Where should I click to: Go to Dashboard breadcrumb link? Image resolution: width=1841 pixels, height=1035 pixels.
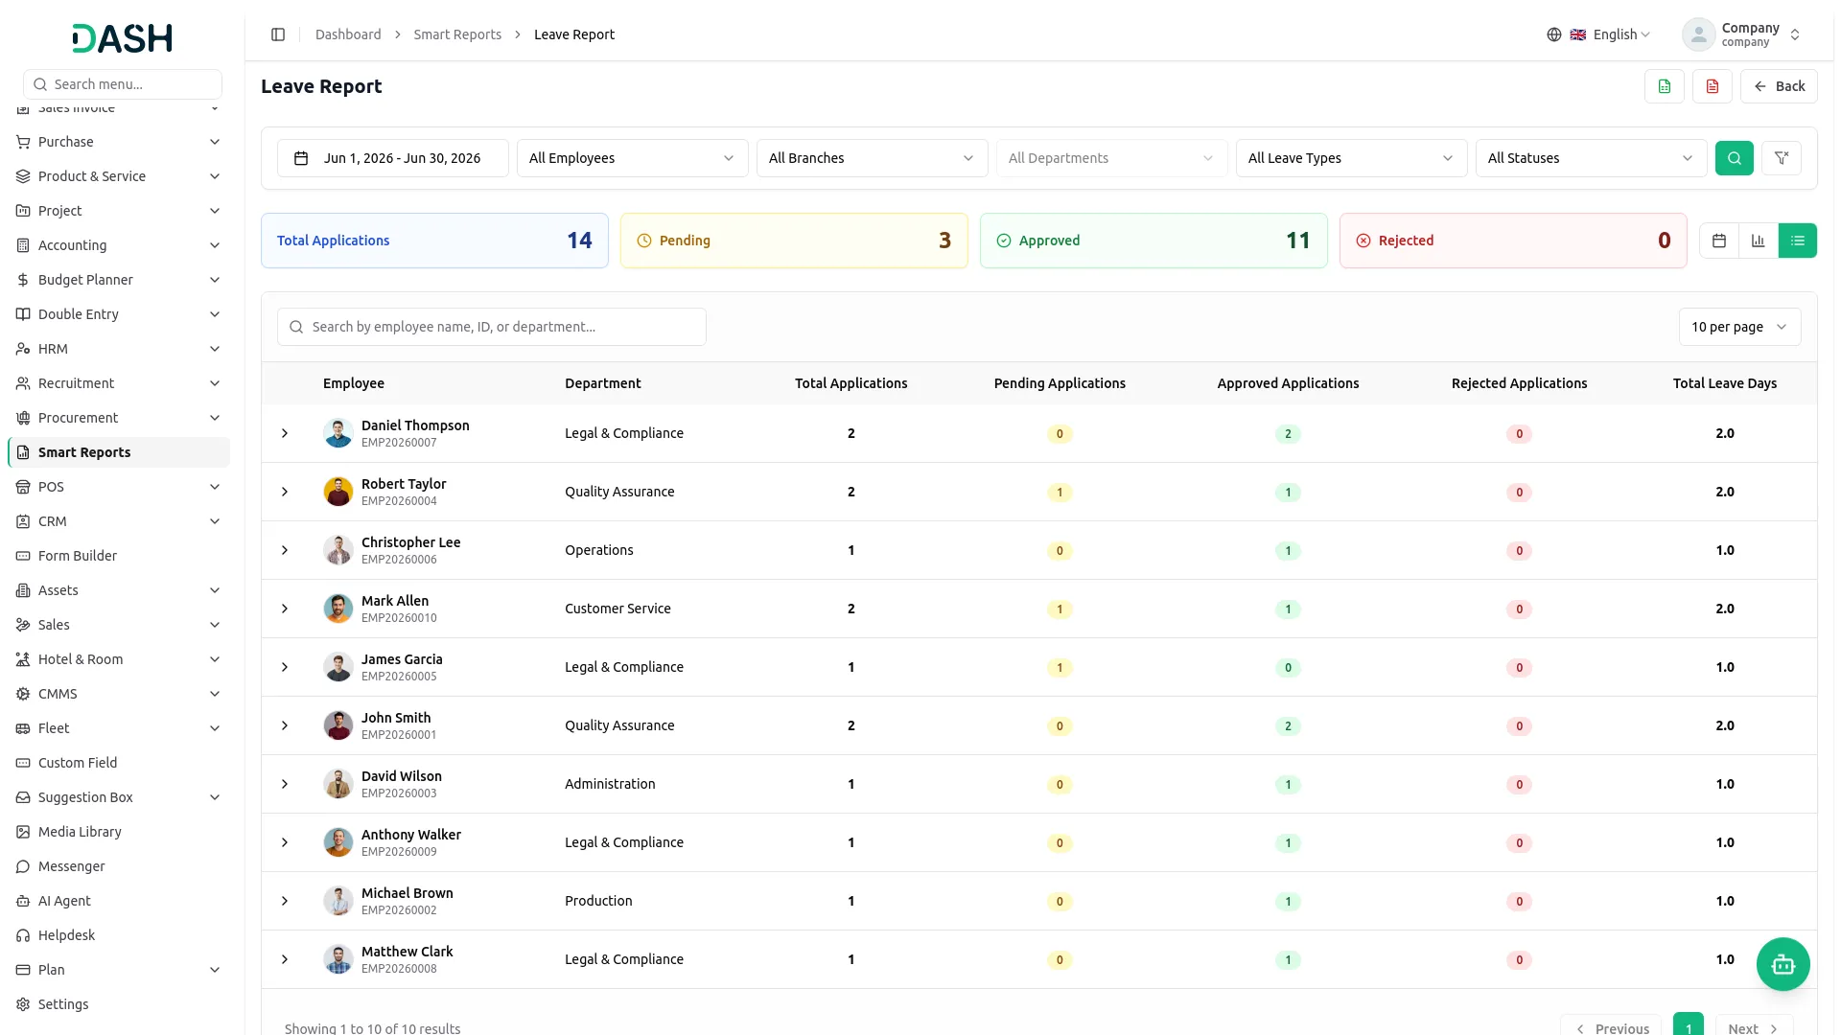(x=348, y=34)
